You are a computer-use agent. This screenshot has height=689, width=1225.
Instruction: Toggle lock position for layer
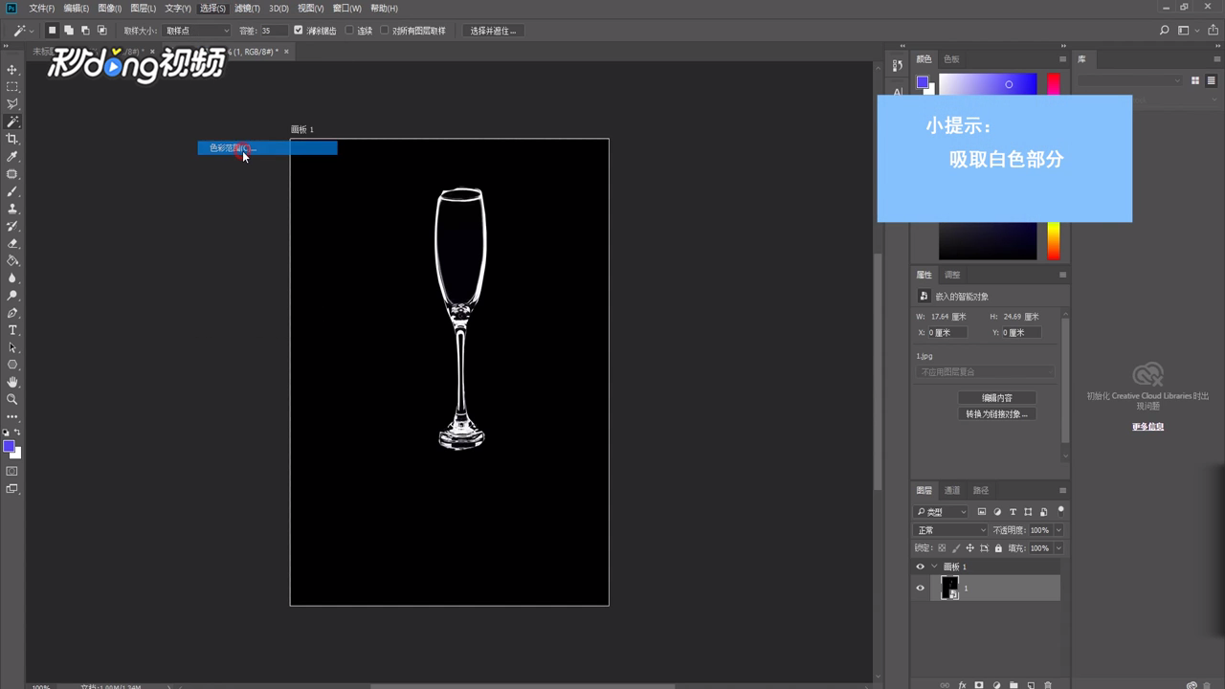point(970,548)
